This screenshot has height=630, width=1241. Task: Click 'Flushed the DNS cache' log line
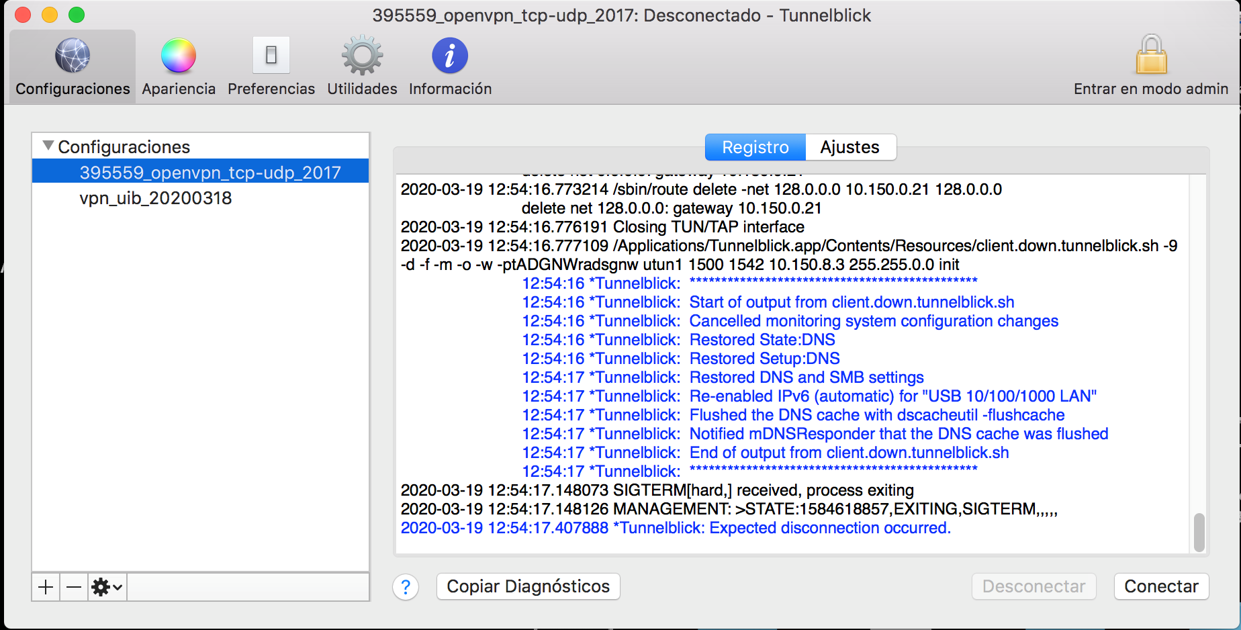[794, 415]
